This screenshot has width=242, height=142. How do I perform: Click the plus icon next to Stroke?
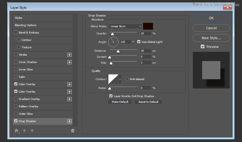pyautogui.click(x=69, y=55)
